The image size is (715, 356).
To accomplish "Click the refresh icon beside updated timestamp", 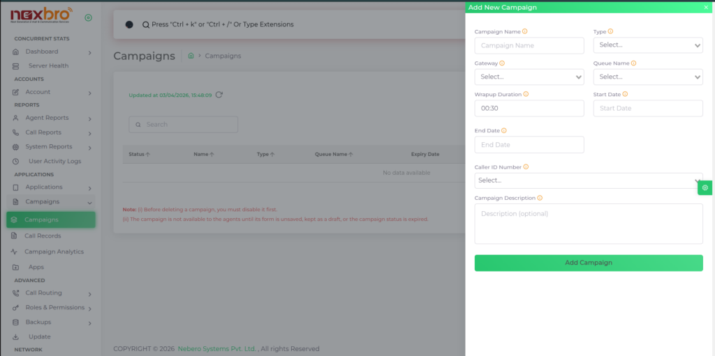I will (x=219, y=95).
